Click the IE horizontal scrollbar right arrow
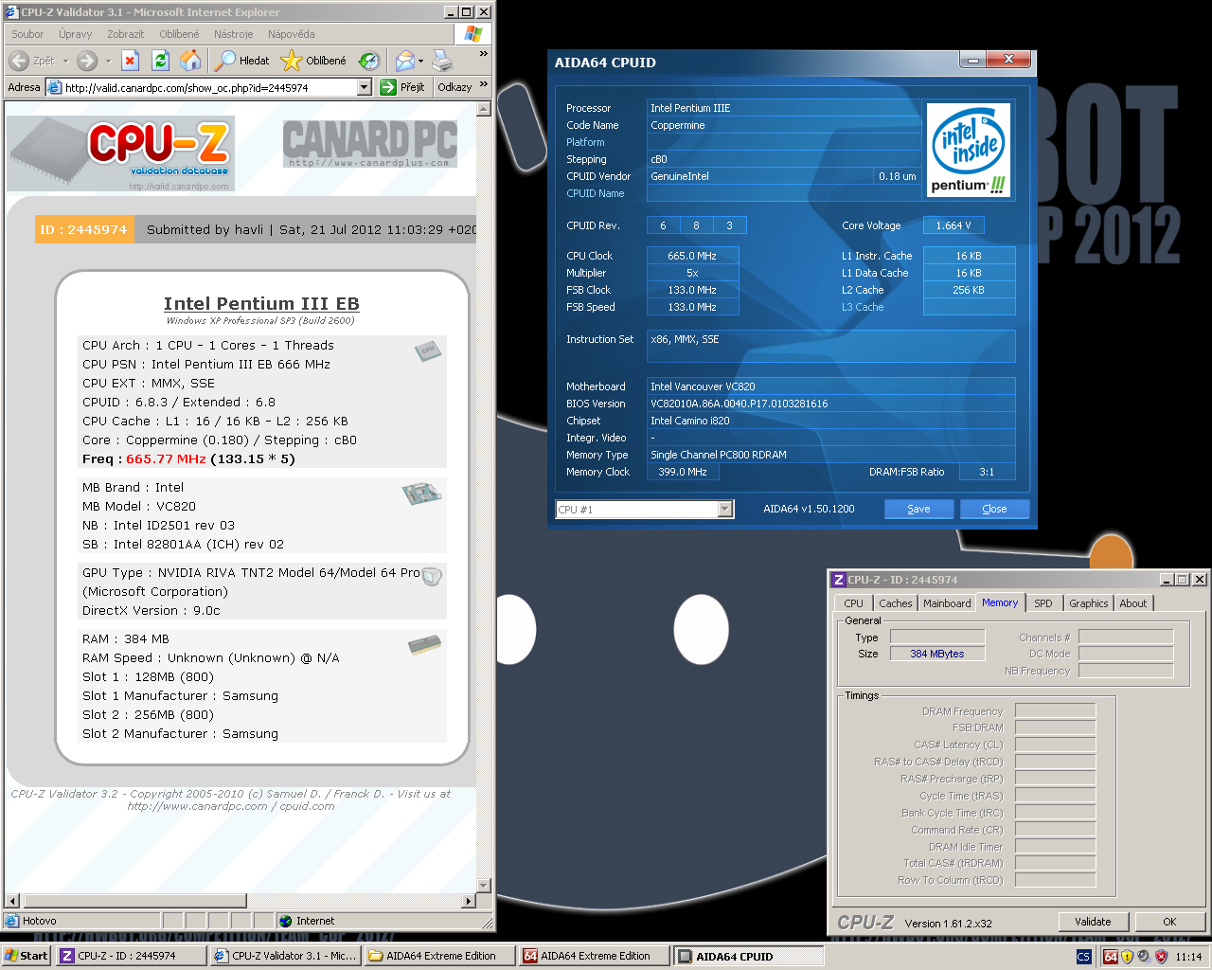Image resolution: width=1212 pixels, height=970 pixels. pyautogui.click(x=469, y=901)
